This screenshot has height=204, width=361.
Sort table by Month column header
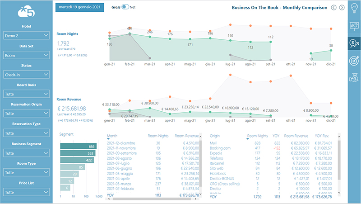pyautogui.click(x=112, y=136)
